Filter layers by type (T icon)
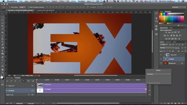 [176, 45]
